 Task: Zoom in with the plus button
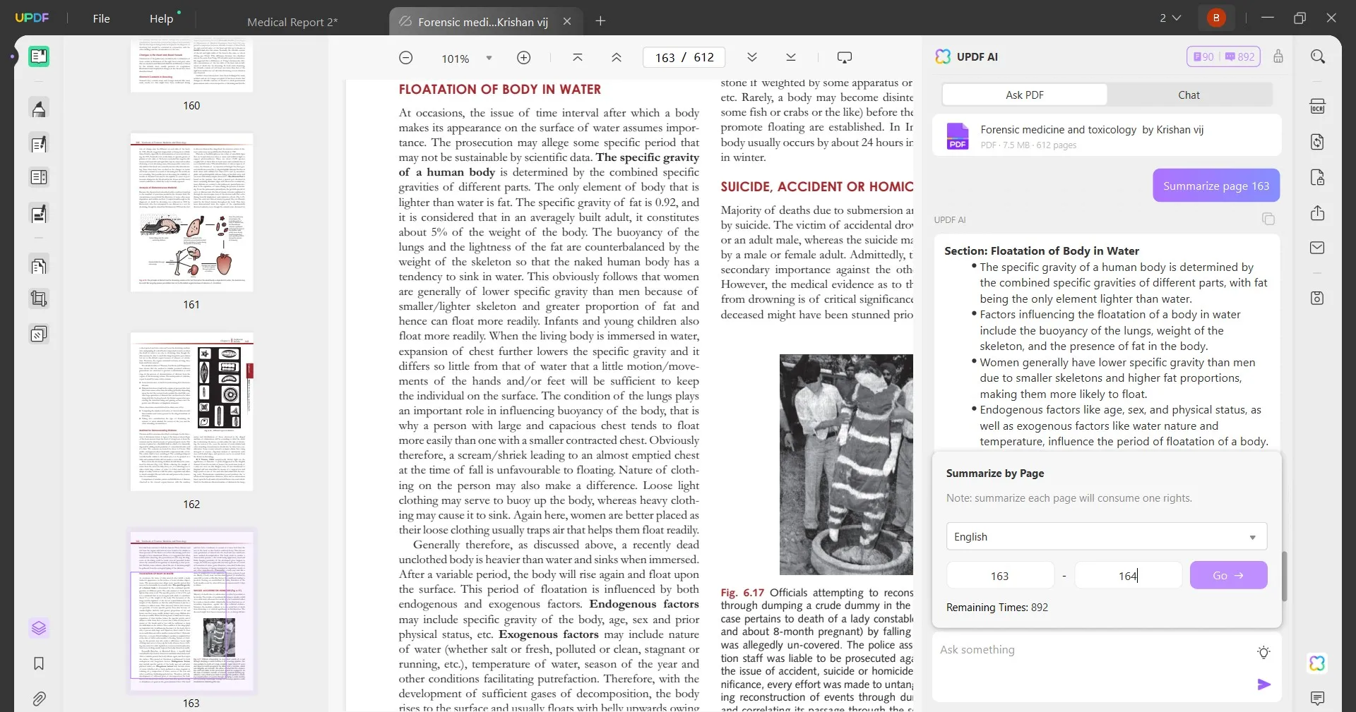tap(524, 58)
